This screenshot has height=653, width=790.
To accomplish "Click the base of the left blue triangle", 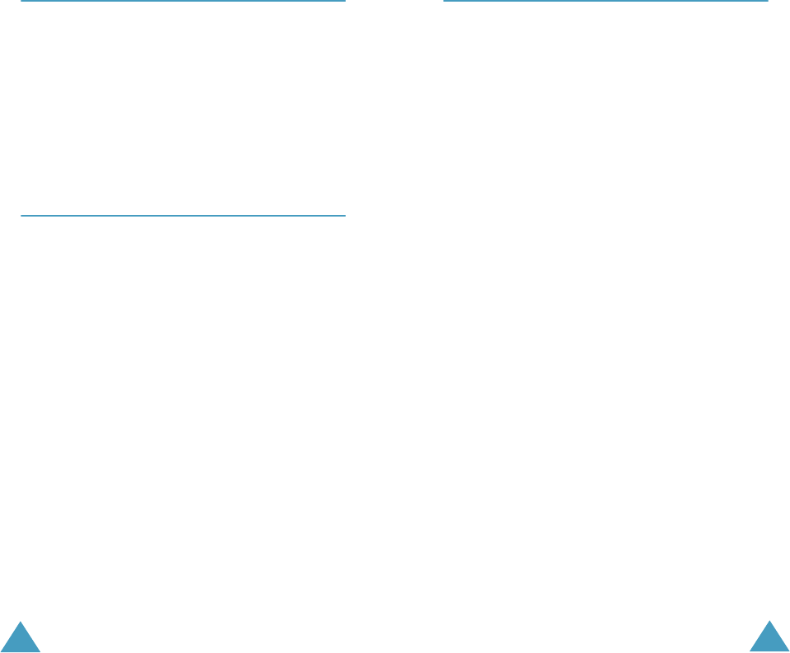I will [x=20, y=651].
